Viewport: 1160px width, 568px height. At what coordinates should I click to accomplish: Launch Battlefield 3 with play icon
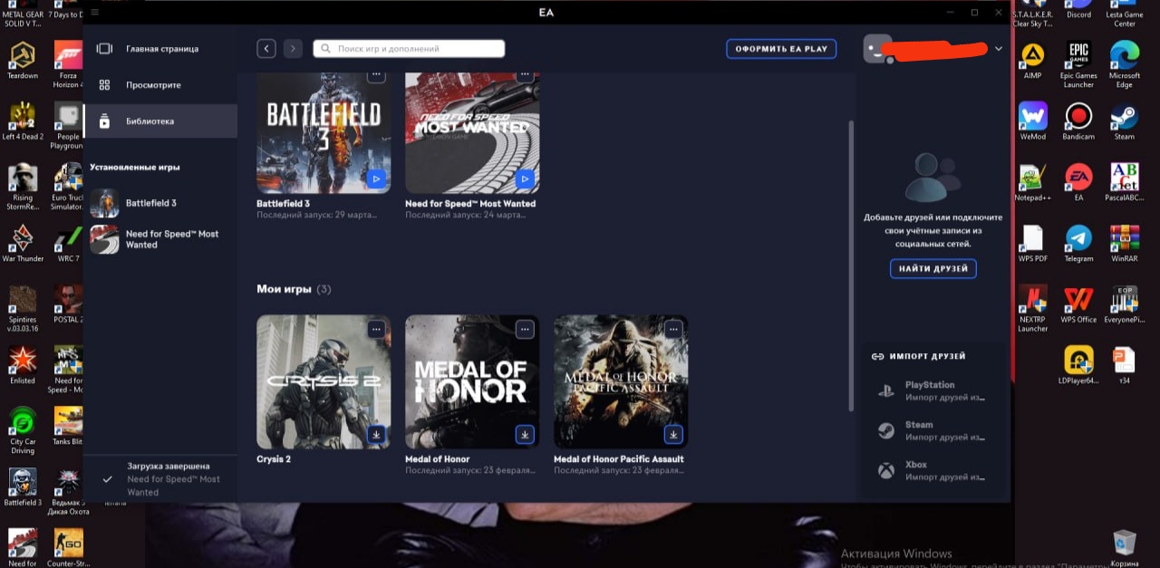tap(376, 179)
